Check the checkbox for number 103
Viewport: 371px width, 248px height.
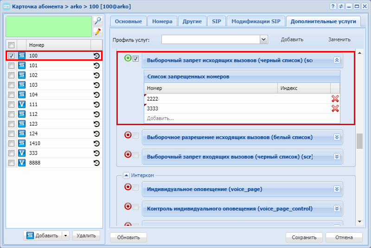(x=11, y=85)
